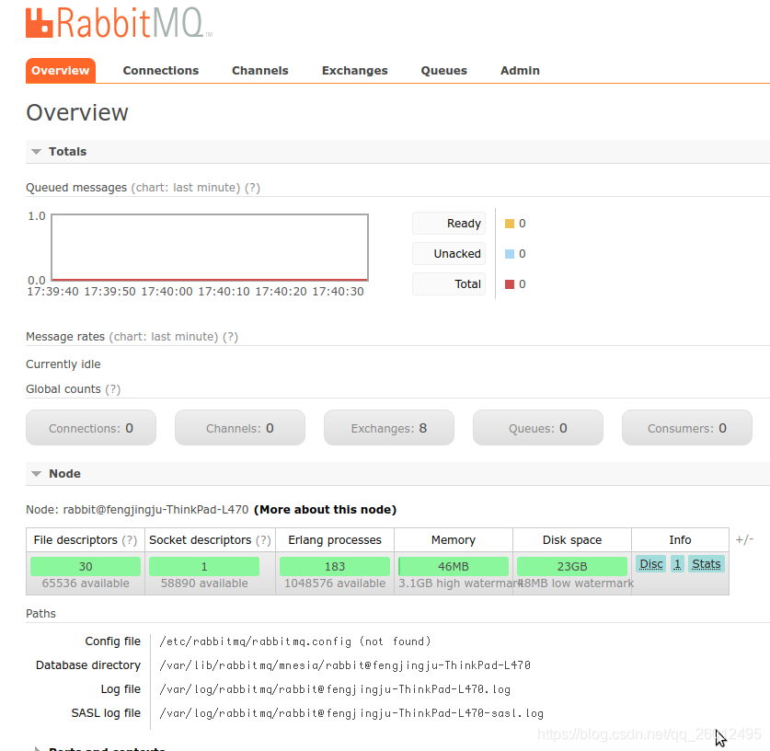Open the File descriptors help (?) icon
Image resolution: width=770 pixels, height=751 pixels.
coord(128,539)
